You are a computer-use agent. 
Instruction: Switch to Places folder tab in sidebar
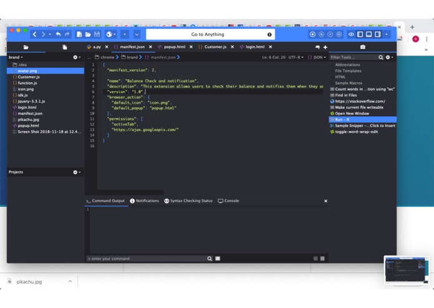[26, 47]
